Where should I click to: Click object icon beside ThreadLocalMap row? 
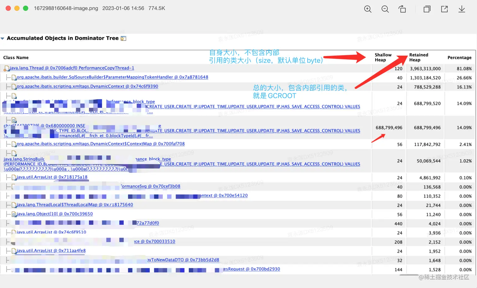14,205
